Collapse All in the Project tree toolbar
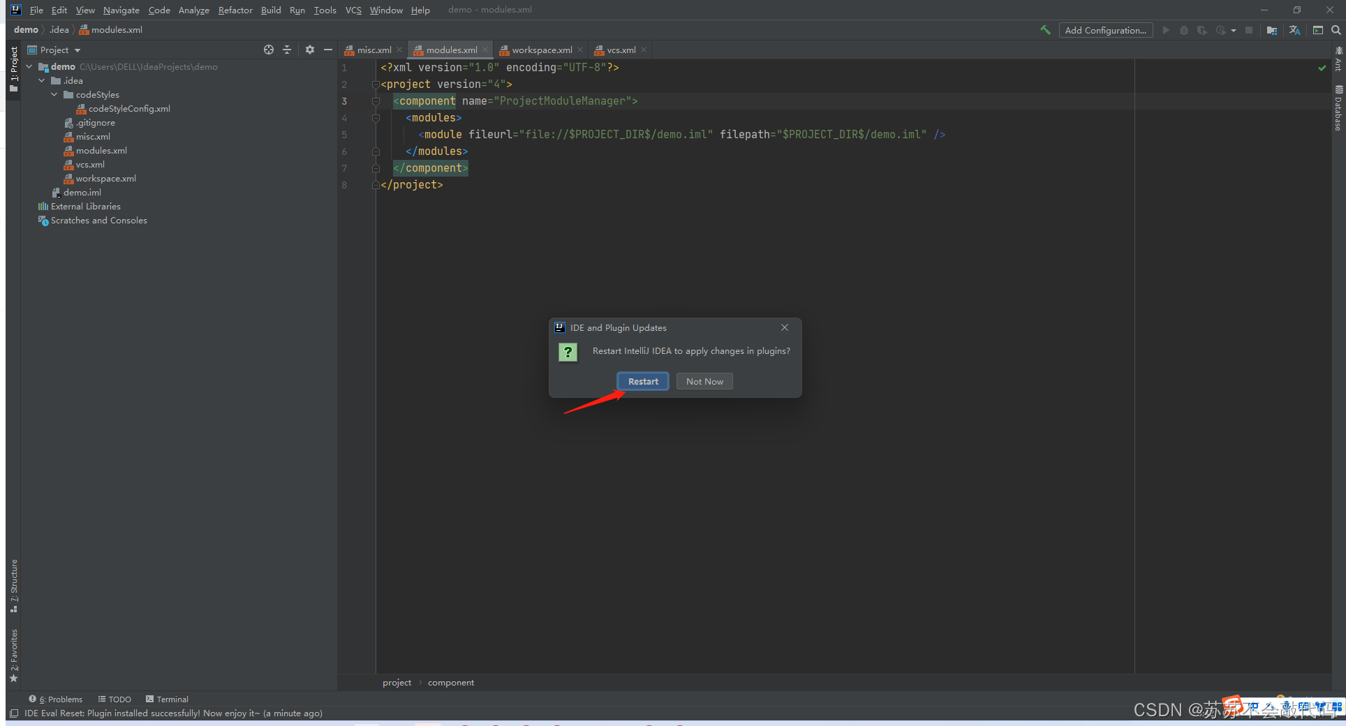The height and width of the screenshot is (726, 1346). (x=287, y=50)
